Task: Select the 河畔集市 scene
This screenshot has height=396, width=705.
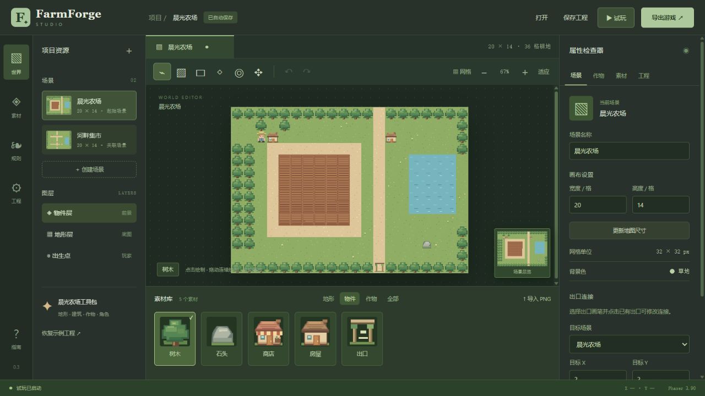Action: (x=89, y=140)
